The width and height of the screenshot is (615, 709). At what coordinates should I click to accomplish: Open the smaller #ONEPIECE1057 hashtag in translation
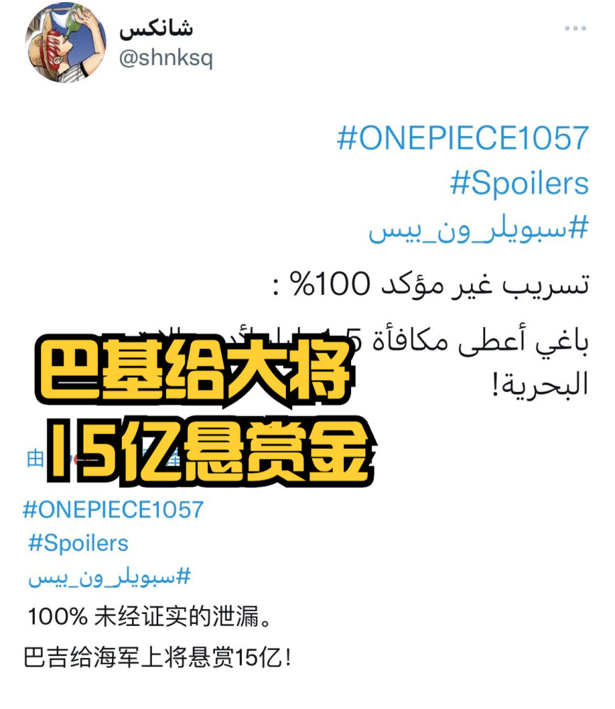[x=113, y=510]
